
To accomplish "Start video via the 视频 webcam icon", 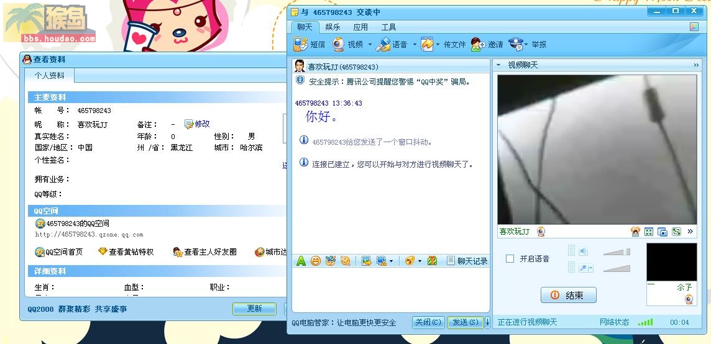I will pyautogui.click(x=338, y=44).
